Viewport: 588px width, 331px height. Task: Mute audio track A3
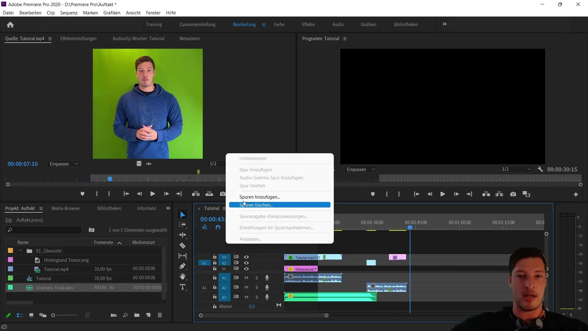pyautogui.click(x=246, y=297)
